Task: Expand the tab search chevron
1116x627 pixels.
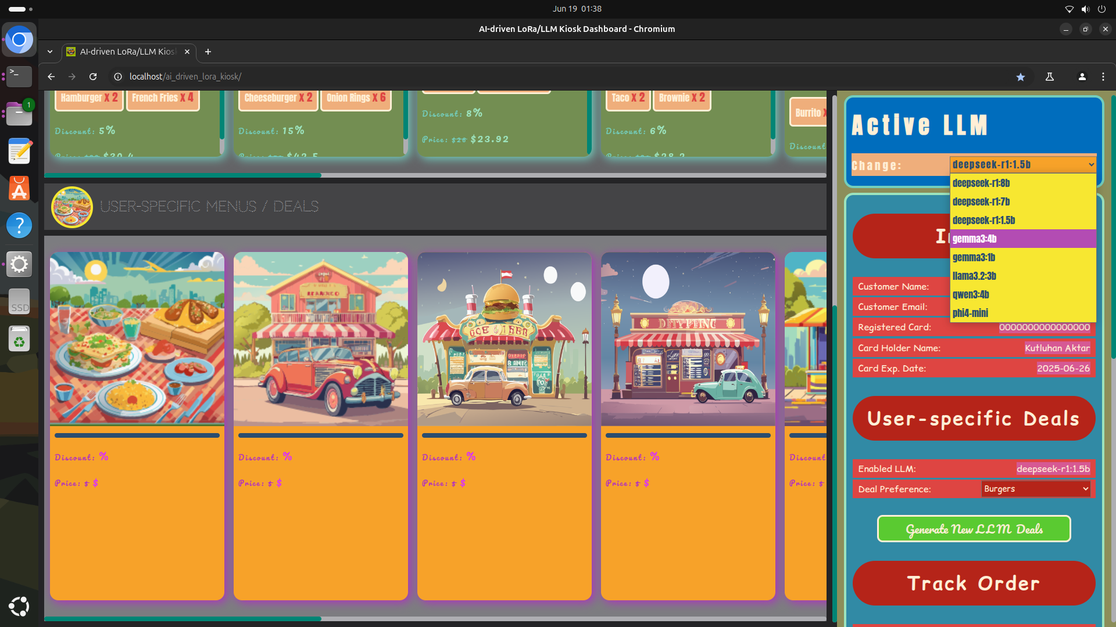Action: pos(50,52)
